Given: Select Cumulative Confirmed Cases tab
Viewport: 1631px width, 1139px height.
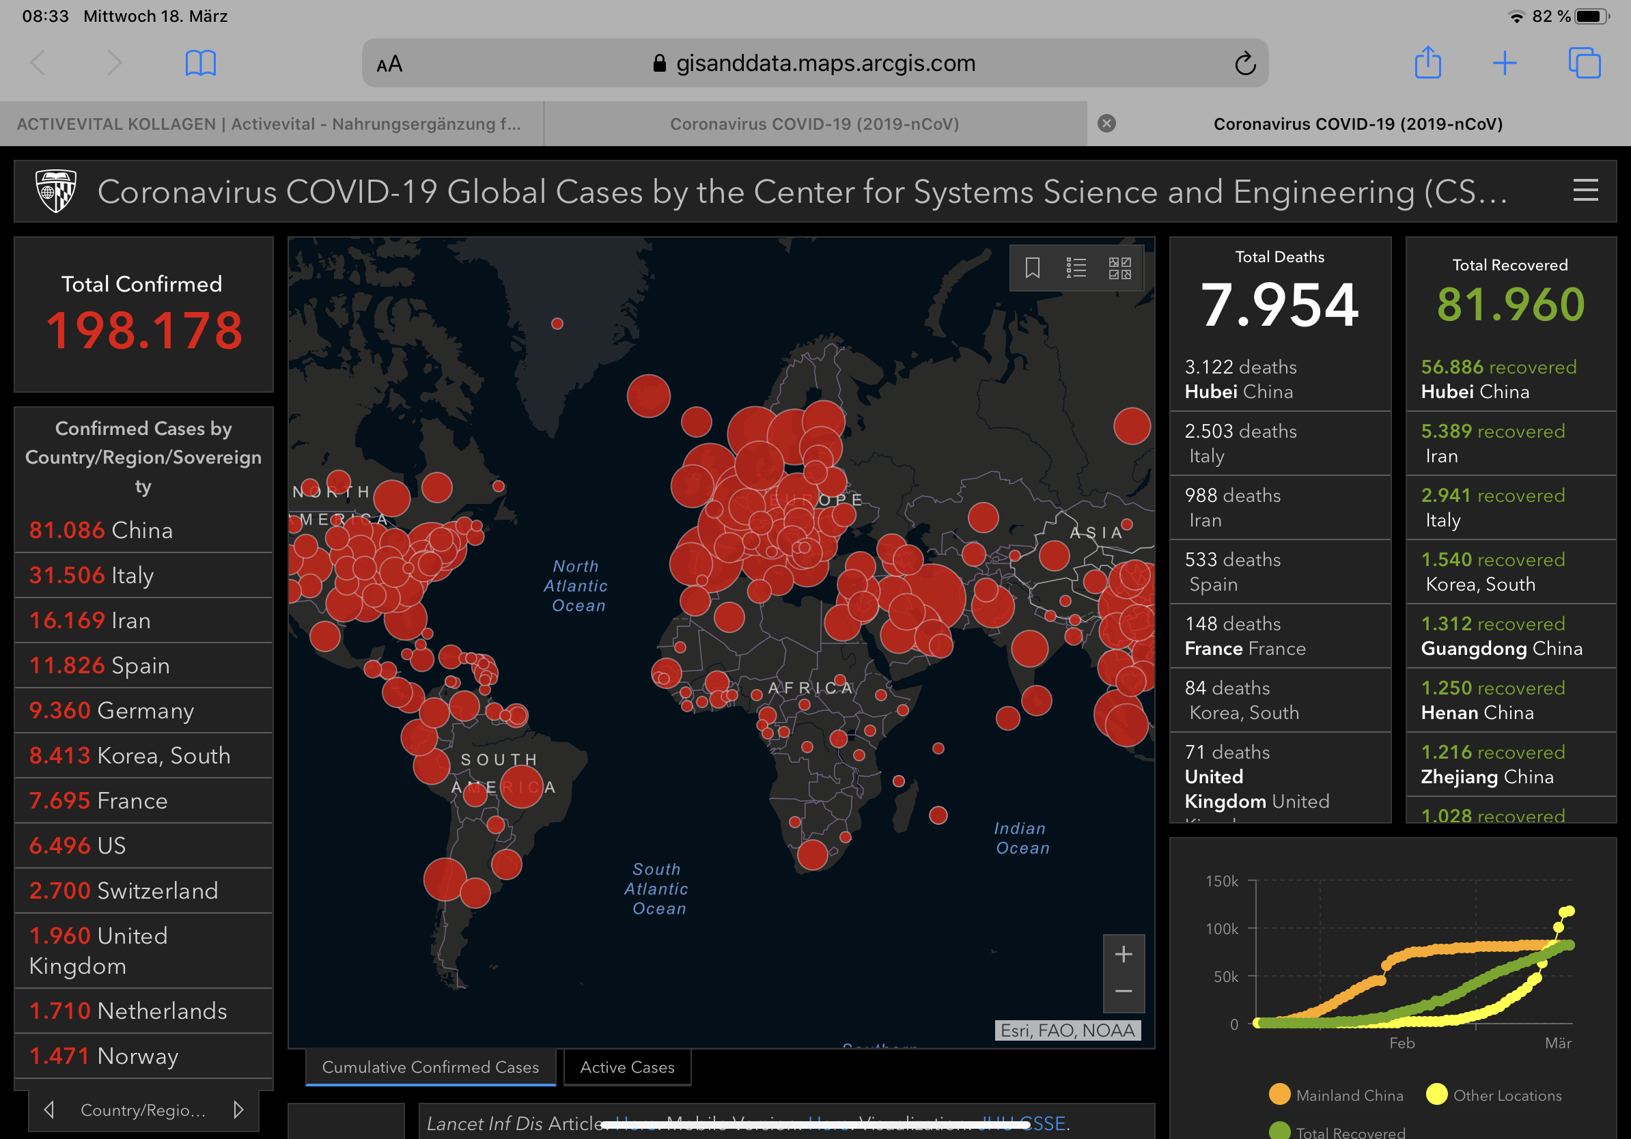Looking at the screenshot, I should [430, 1067].
